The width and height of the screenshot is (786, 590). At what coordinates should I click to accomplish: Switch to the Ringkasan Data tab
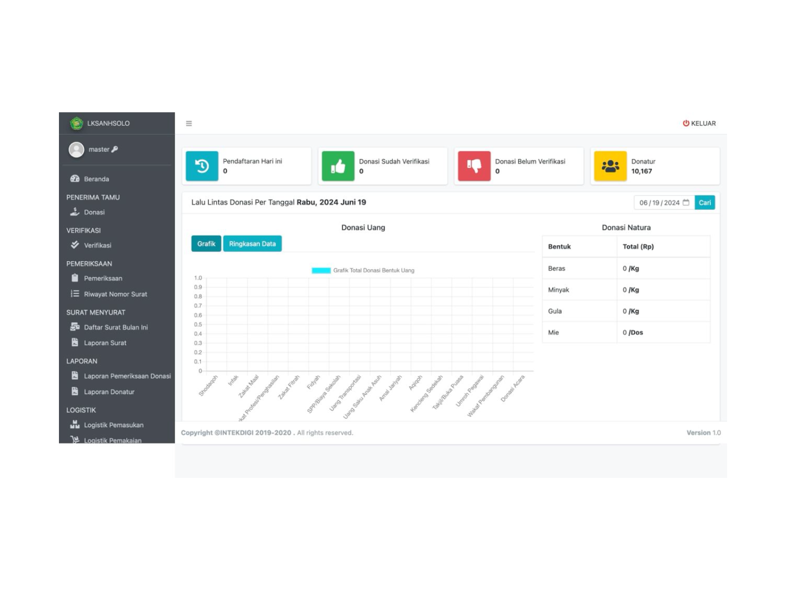pos(252,244)
